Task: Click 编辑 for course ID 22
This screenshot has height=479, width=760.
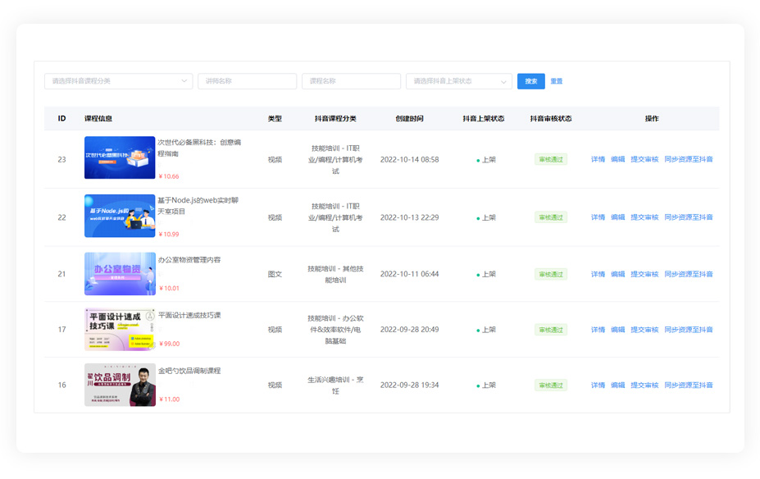Action: point(617,217)
